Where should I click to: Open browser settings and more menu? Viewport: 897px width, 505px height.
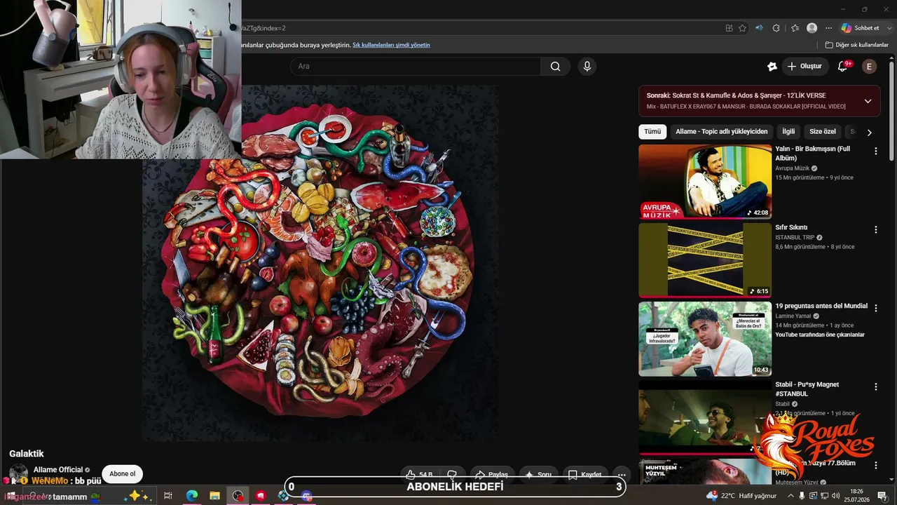pyautogui.click(x=829, y=28)
